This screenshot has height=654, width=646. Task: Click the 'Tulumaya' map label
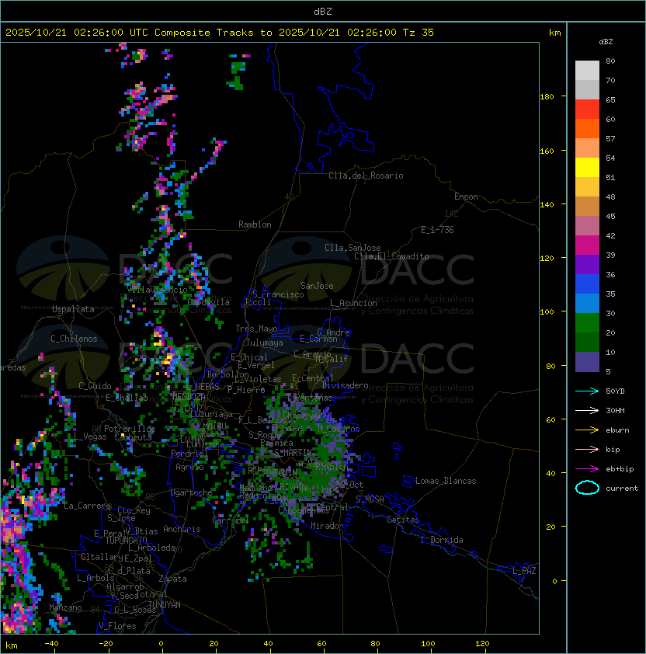click(x=265, y=343)
